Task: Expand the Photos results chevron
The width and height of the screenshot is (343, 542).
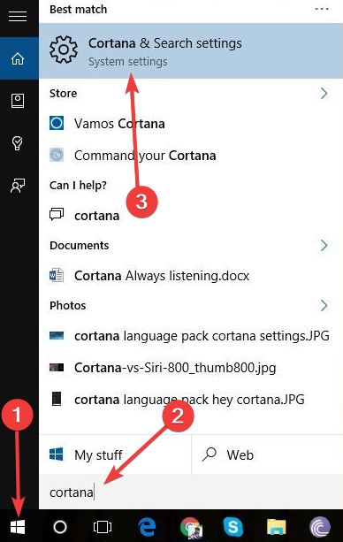Action: [324, 306]
